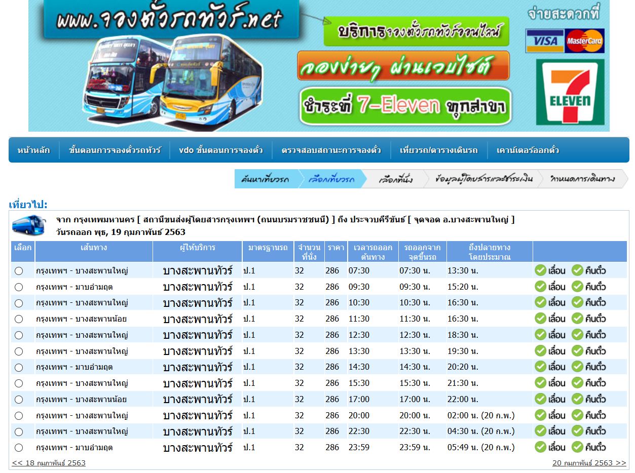Open the หน้าหลัก menu item
This screenshot has height=473, width=635.
click(x=34, y=150)
